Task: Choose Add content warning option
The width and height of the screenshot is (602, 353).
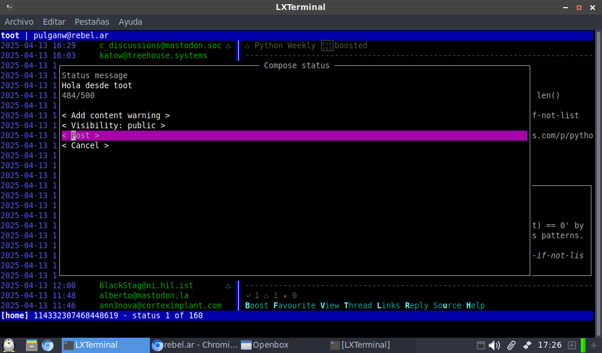Action: click(116, 116)
